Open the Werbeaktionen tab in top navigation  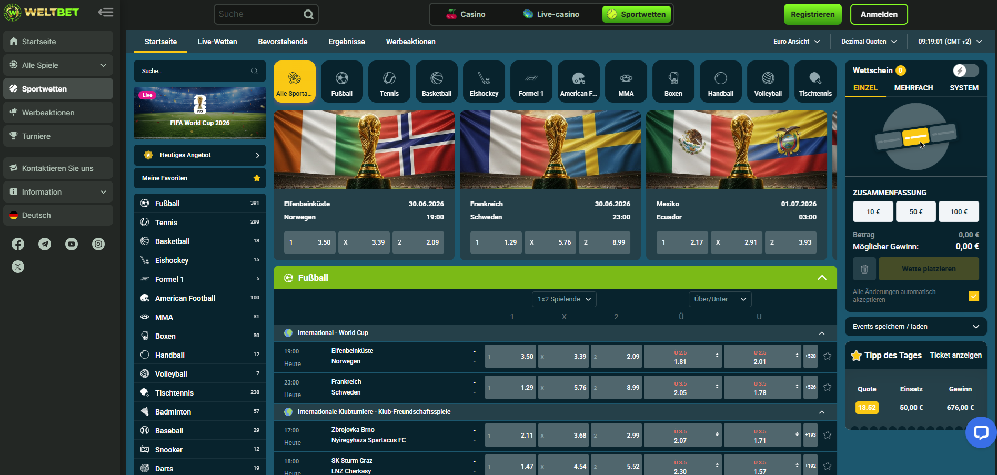point(410,42)
